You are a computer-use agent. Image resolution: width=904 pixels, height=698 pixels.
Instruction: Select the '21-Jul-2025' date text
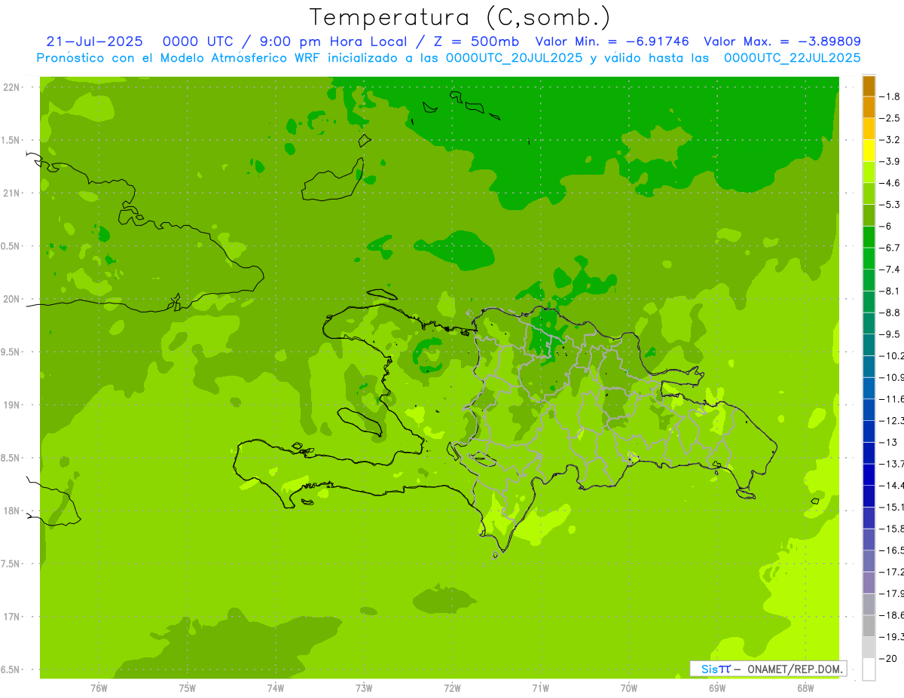94,41
